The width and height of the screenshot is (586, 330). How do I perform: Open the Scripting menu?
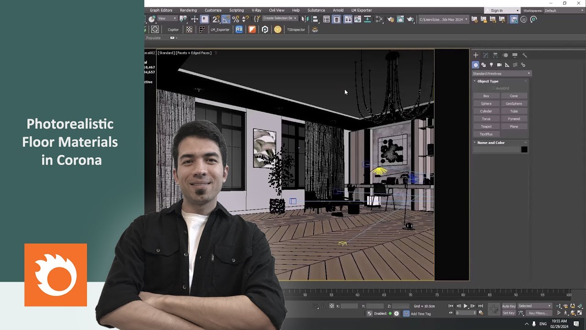(x=237, y=10)
